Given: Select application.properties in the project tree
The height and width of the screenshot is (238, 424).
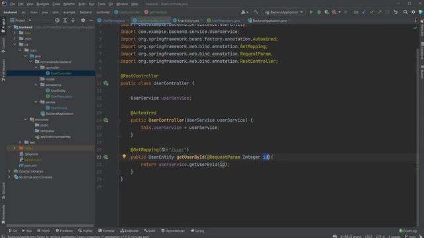Looking at the screenshot, I should click(56, 137).
